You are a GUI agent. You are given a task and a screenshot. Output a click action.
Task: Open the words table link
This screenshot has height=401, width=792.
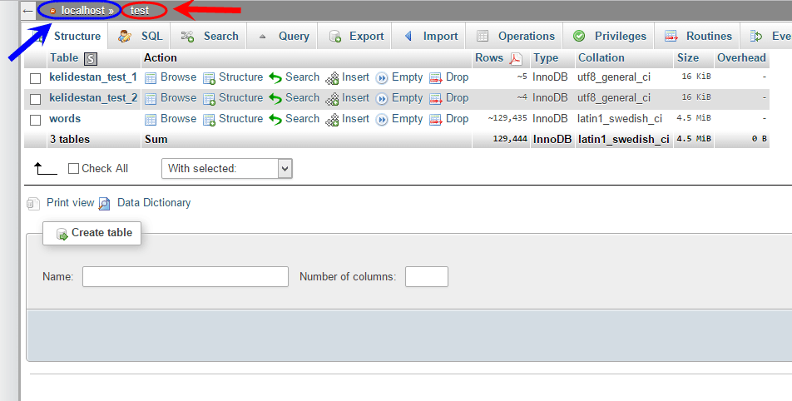coord(65,119)
